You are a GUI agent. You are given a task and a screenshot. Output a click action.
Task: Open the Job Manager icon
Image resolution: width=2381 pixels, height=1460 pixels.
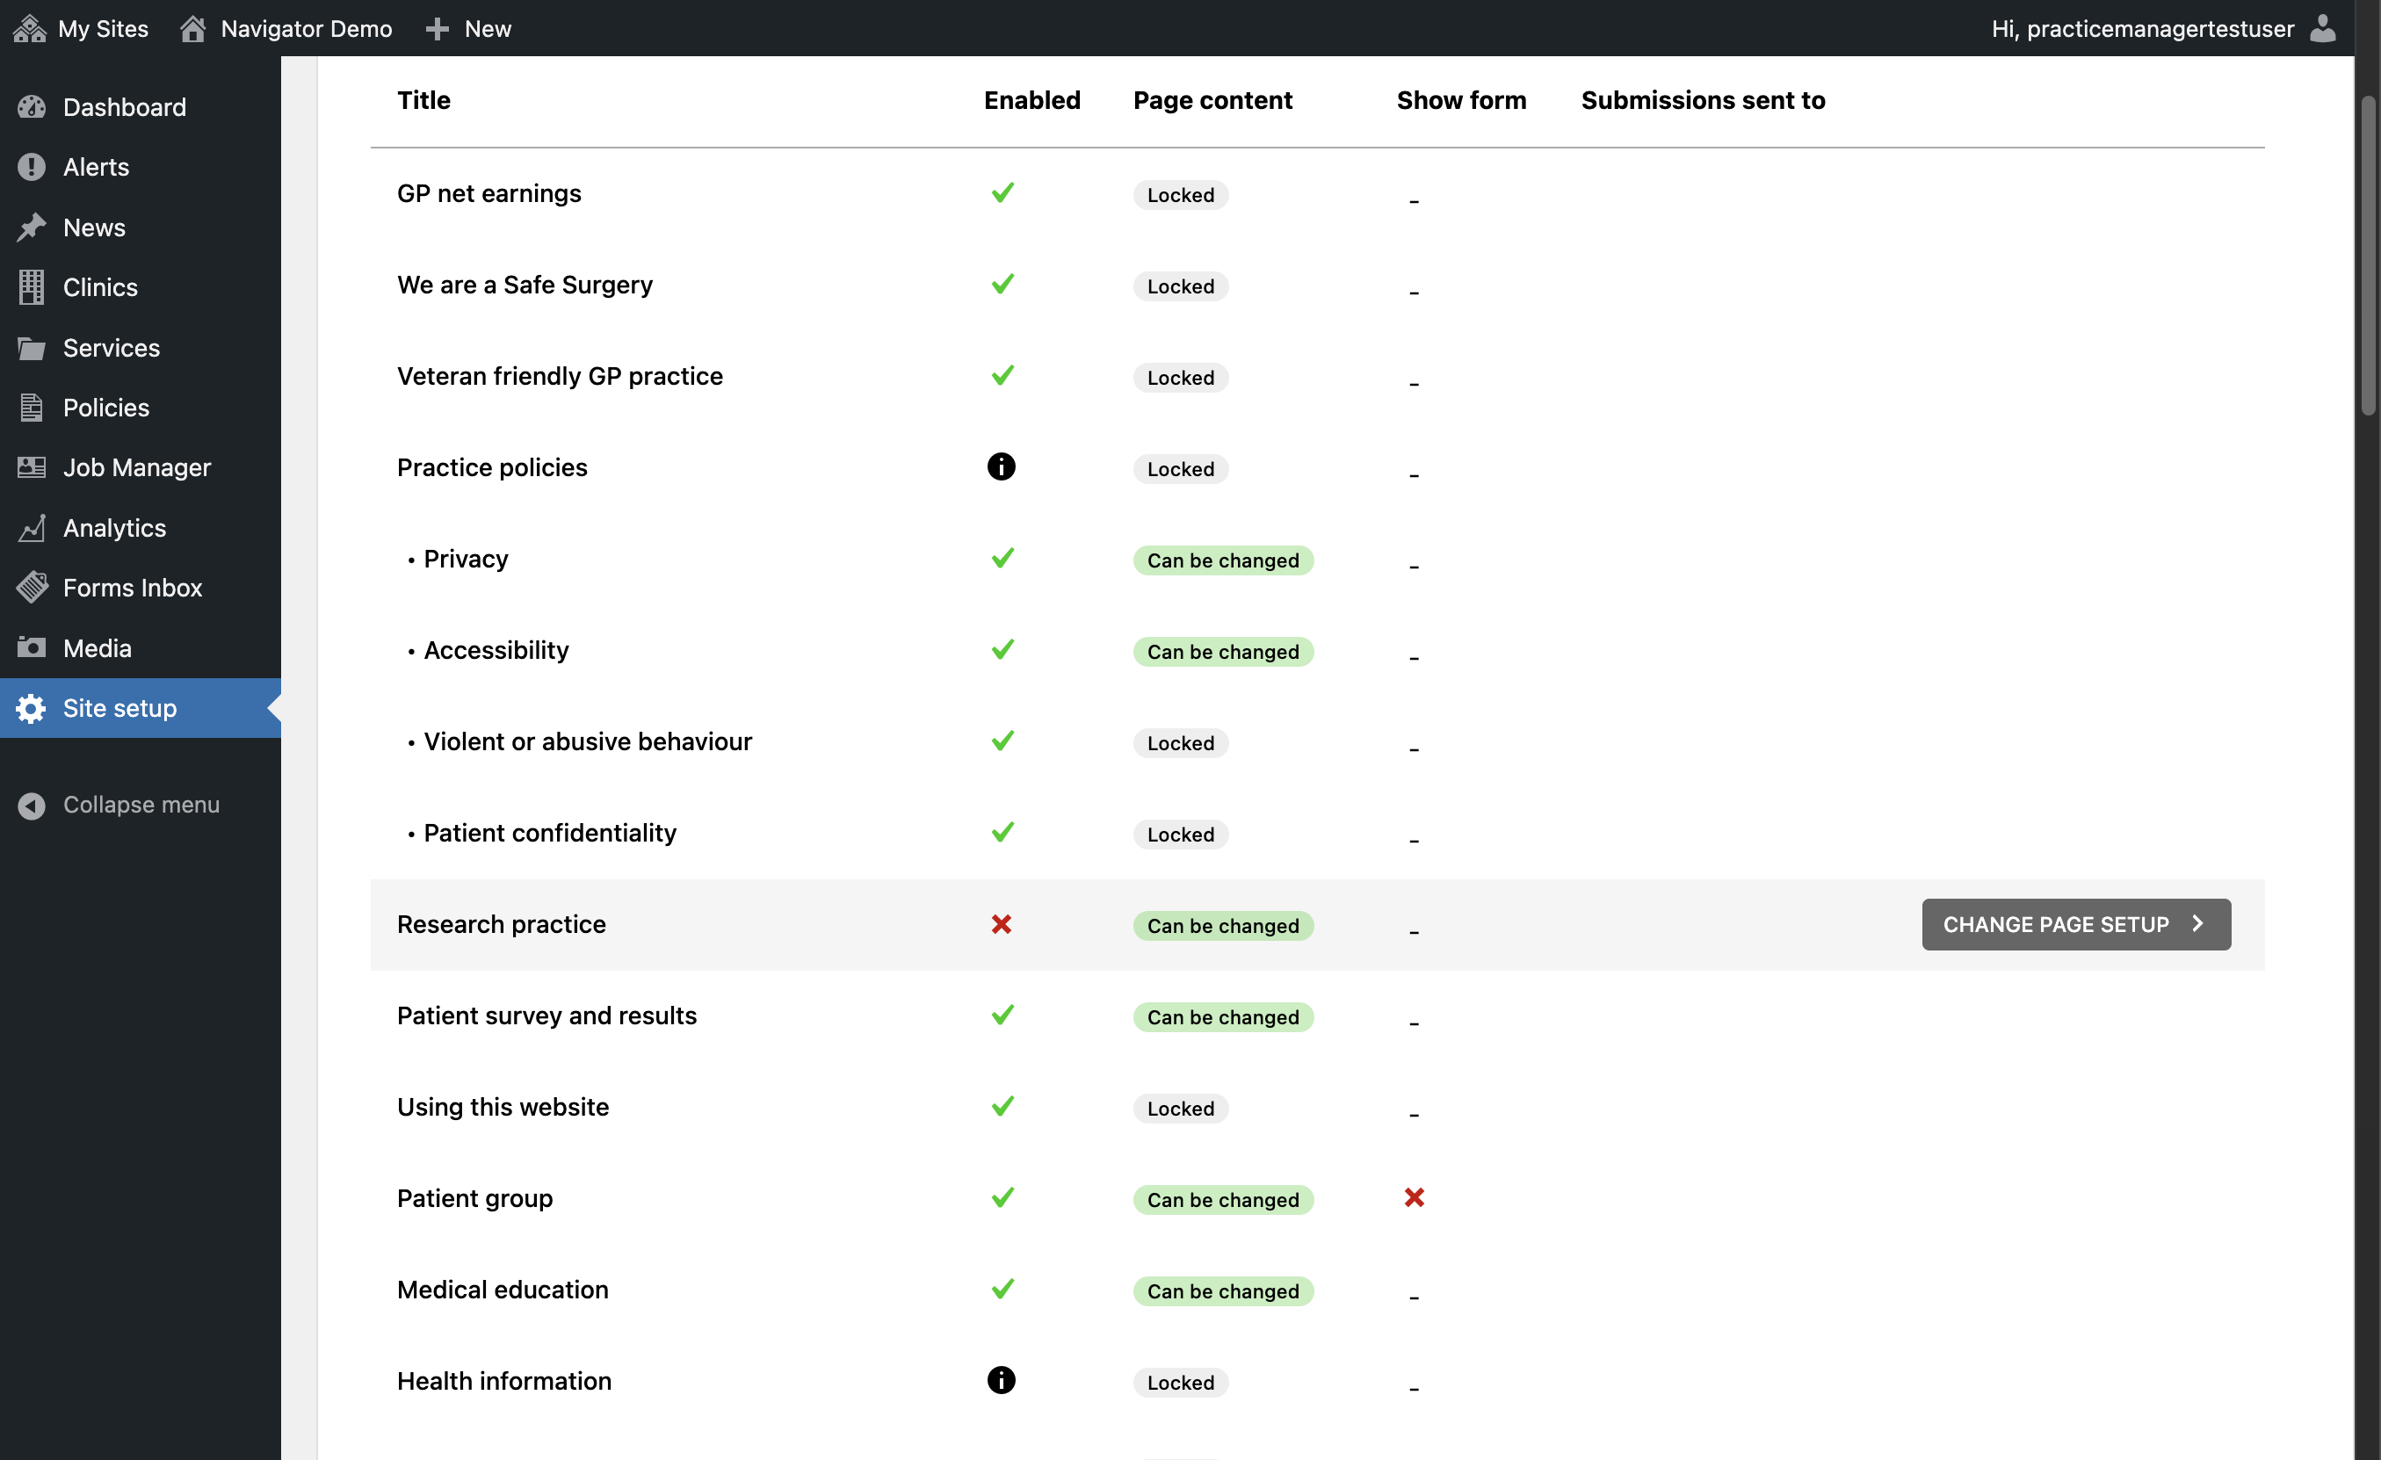(x=31, y=467)
